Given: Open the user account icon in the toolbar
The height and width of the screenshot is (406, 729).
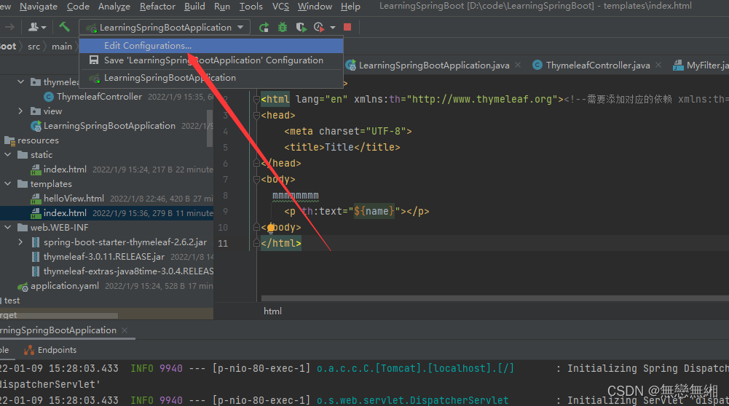Looking at the screenshot, I should [37, 28].
